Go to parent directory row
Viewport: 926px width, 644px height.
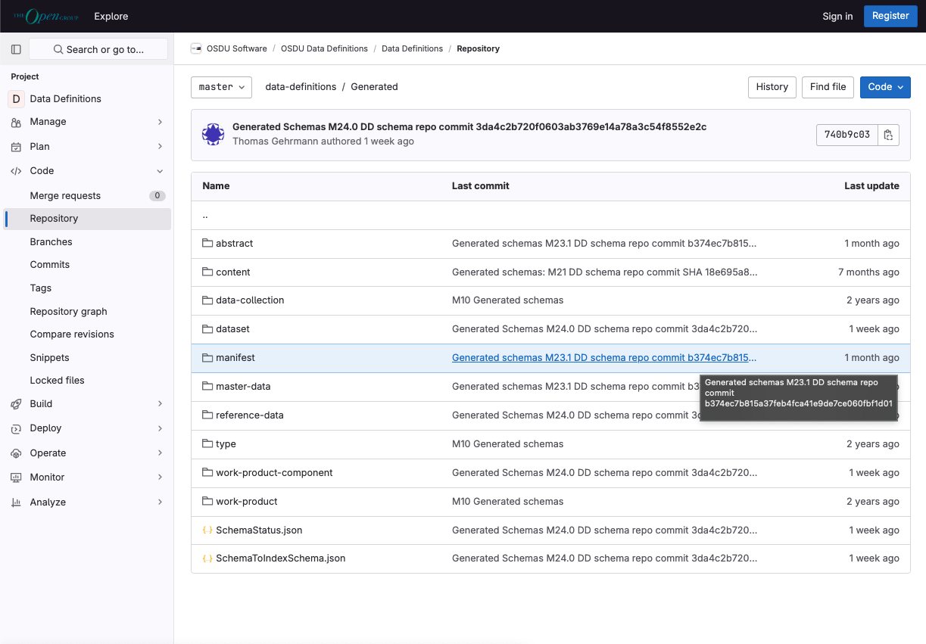[550, 216]
